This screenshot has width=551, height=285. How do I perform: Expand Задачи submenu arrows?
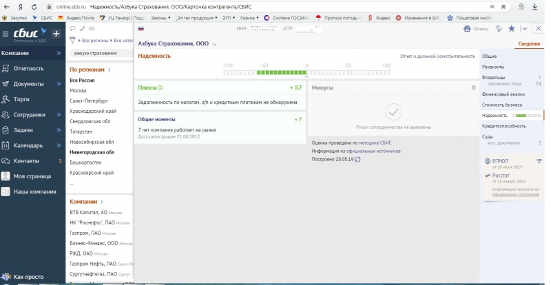(59, 130)
